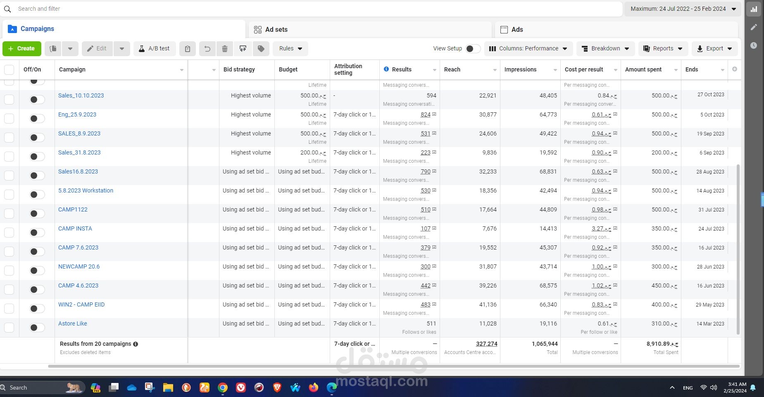764x397 pixels.
Task: Open the notification bell in system tray
Action: pos(753,387)
